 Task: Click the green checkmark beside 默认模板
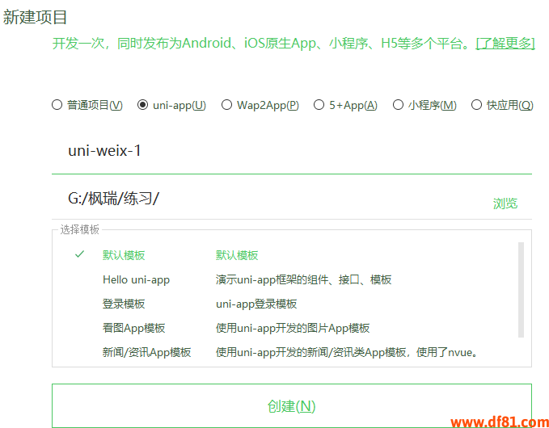click(x=80, y=254)
